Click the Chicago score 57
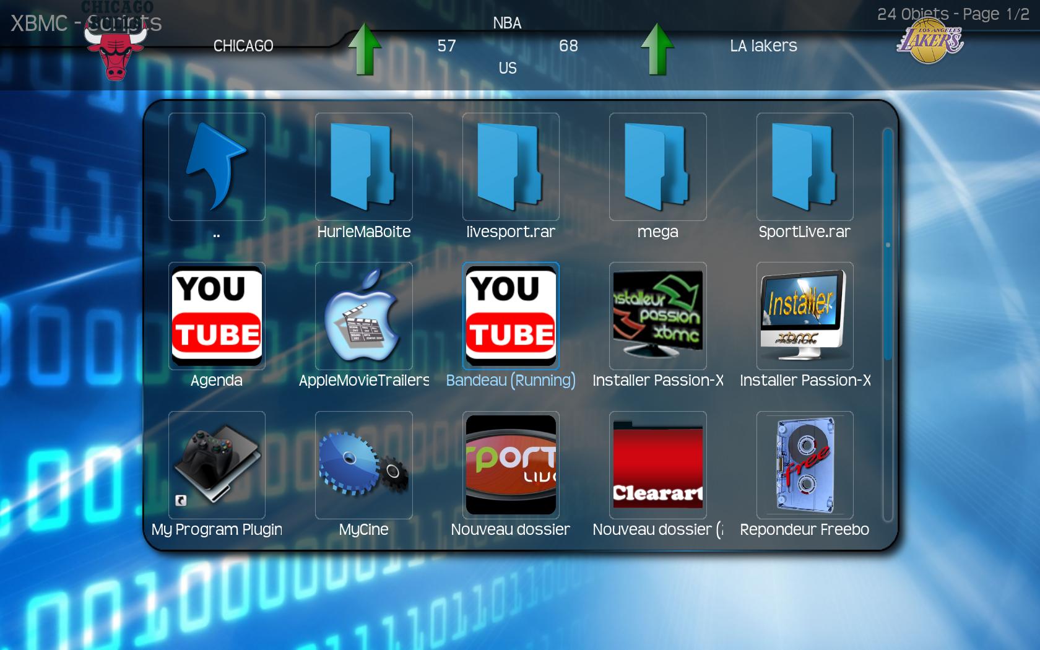Viewport: 1040px width, 650px height. (x=446, y=46)
